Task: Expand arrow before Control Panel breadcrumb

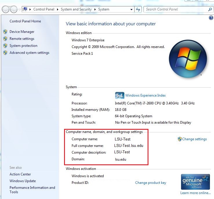Action: pyautogui.click(x=30, y=9)
